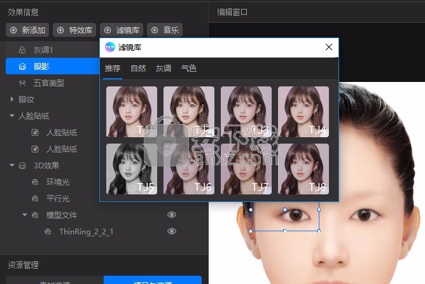Switch to the 推荐 filter tab
This screenshot has height=284, width=425.
click(113, 68)
